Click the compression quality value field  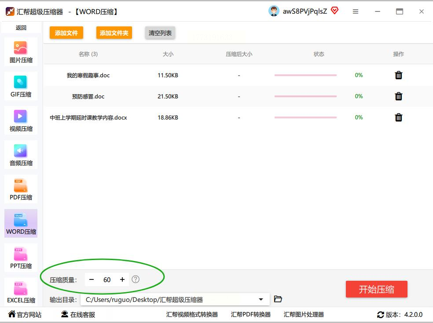[107, 280]
